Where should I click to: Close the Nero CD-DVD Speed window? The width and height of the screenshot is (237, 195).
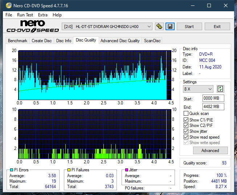(226, 5)
